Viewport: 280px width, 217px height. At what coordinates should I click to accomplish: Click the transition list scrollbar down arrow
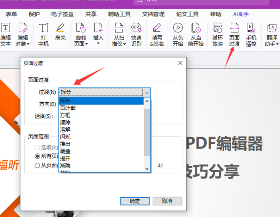pyautogui.click(x=147, y=169)
